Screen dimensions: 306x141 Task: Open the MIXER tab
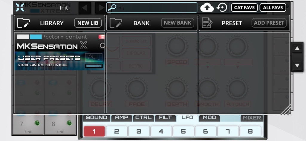point(252,118)
